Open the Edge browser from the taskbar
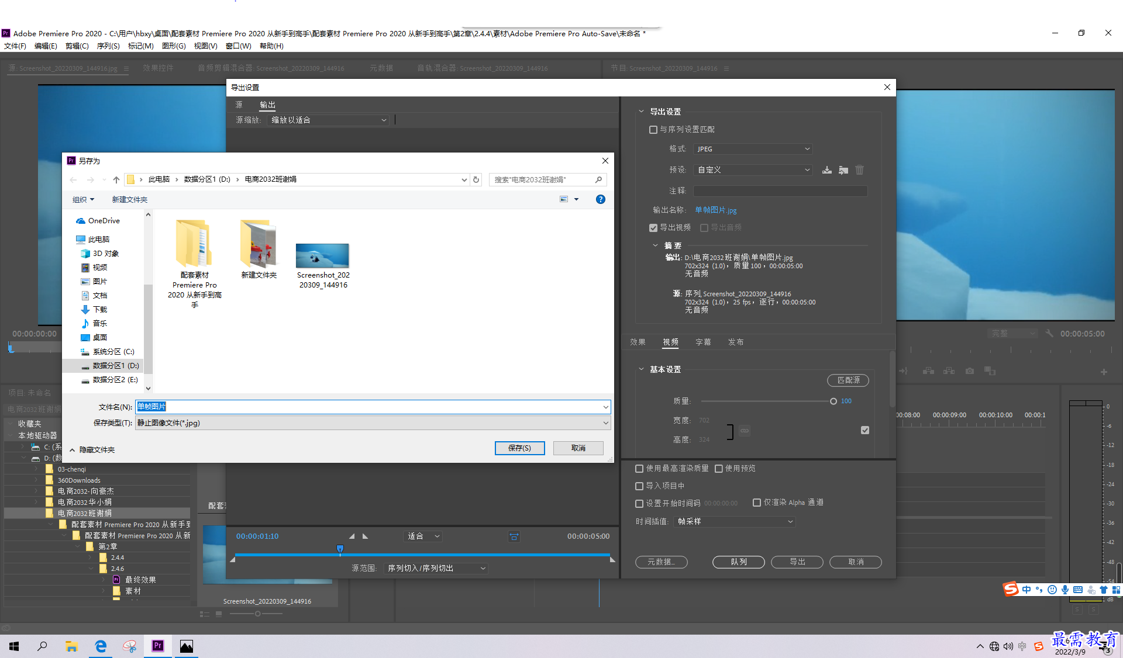Screen dimensions: 1123x658 pyautogui.click(x=101, y=646)
